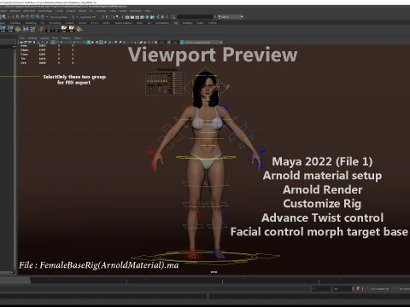Image resolution: width=410 pixels, height=307 pixels.
Task: Click the left panel vertical scrollbar
Action: pyautogui.click(x=15, y=159)
